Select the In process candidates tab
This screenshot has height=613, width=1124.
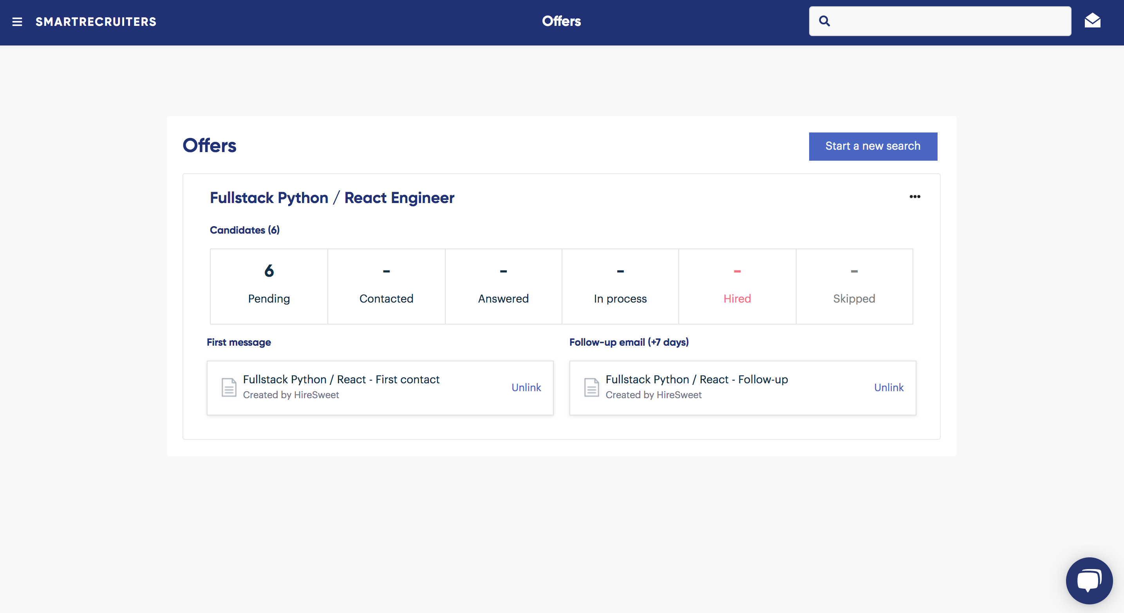[620, 286]
